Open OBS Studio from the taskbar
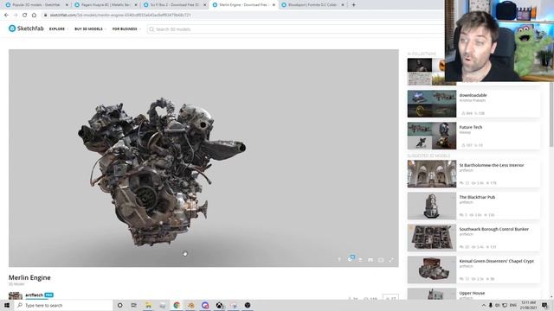The width and height of the screenshot is (554, 311). point(248,305)
